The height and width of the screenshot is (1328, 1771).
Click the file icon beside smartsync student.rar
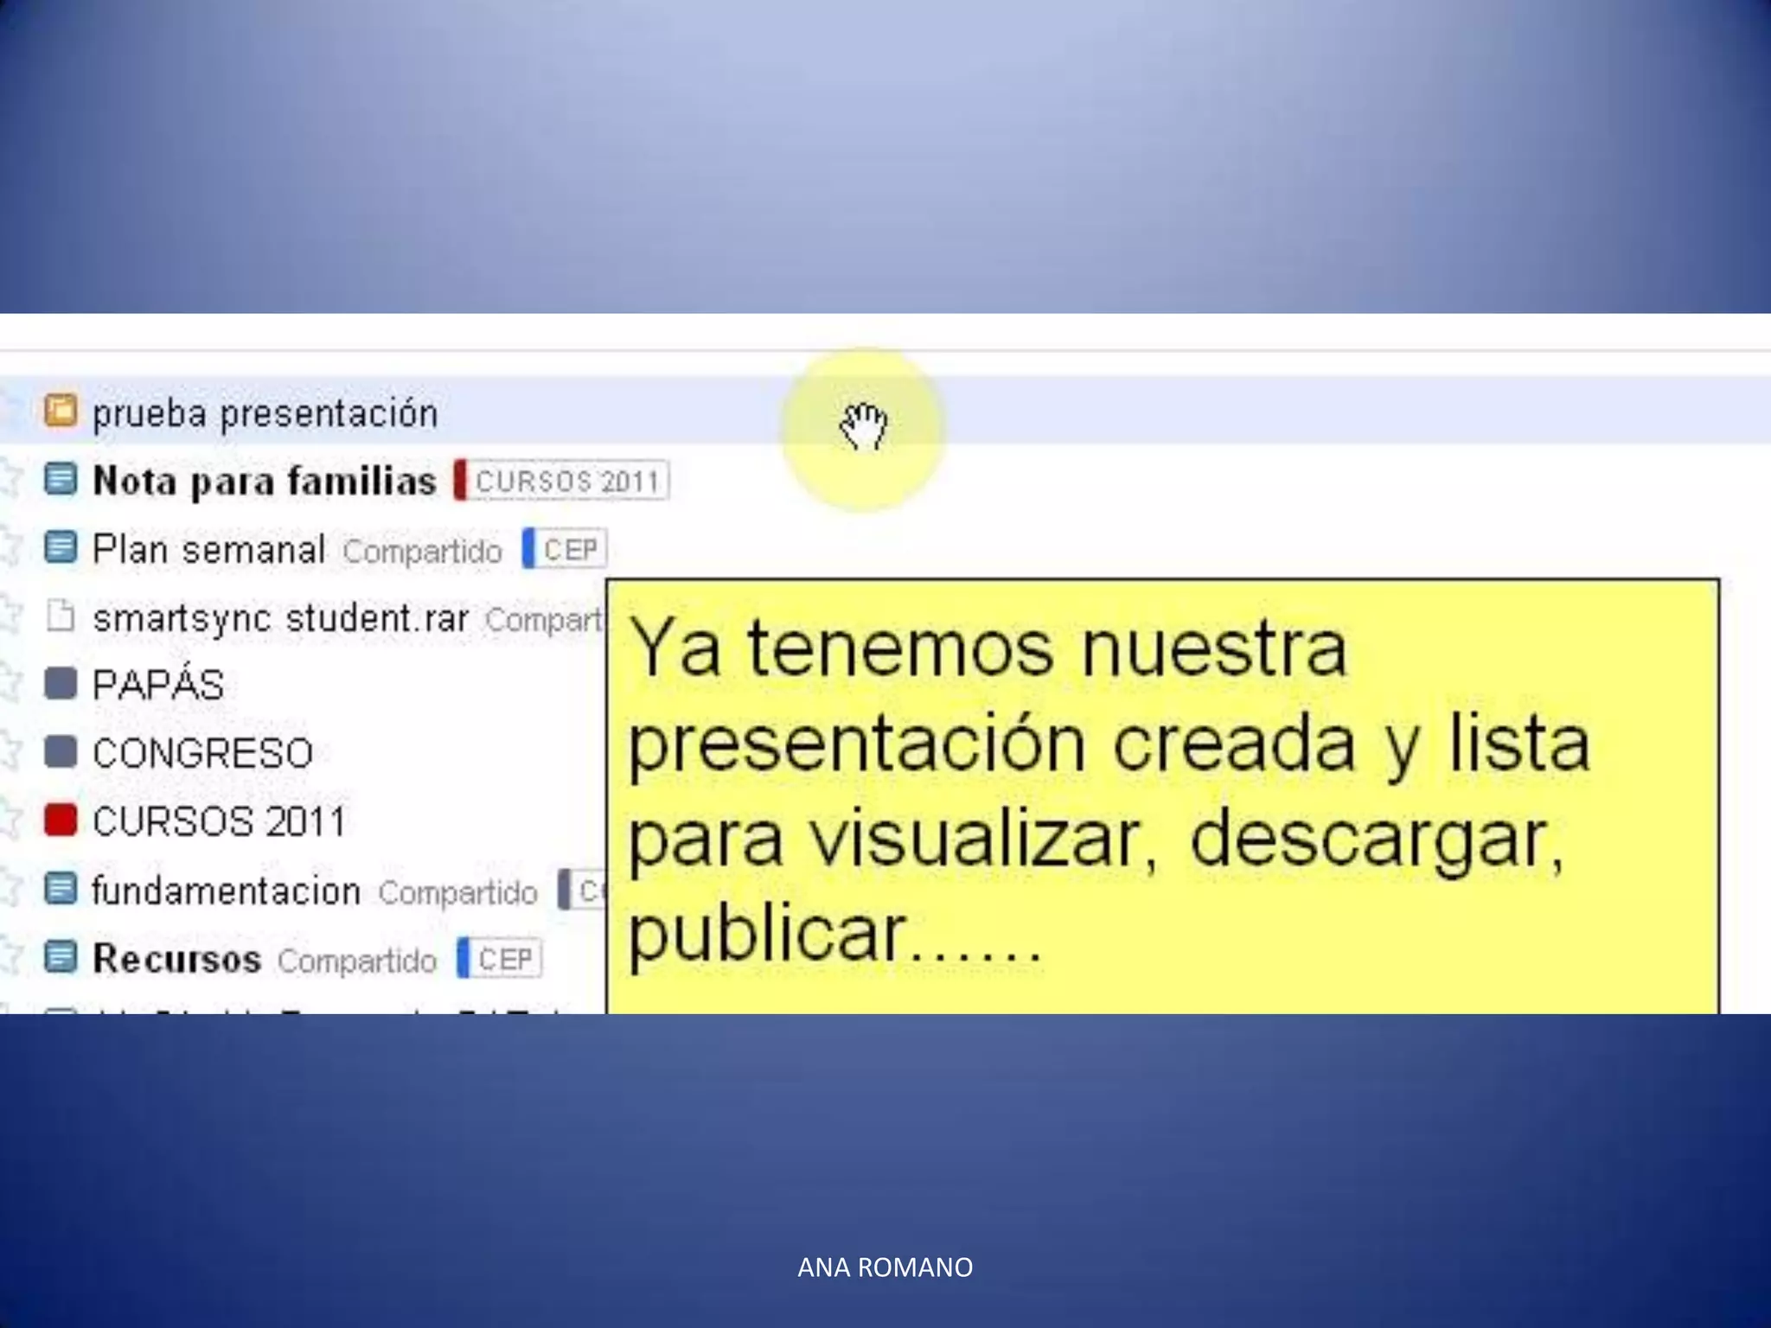pos(61,616)
